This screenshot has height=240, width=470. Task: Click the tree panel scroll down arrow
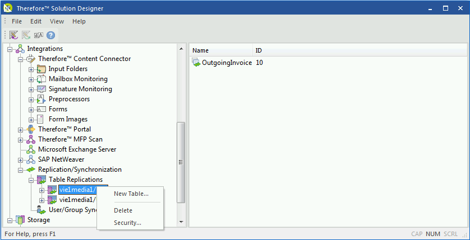coord(181,222)
